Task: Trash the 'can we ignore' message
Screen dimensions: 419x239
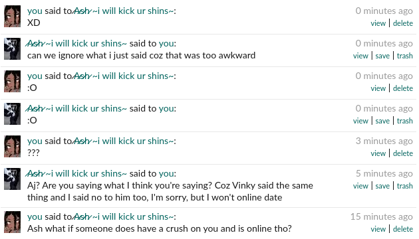Action: pyautogui.click(x=404, y=56)
